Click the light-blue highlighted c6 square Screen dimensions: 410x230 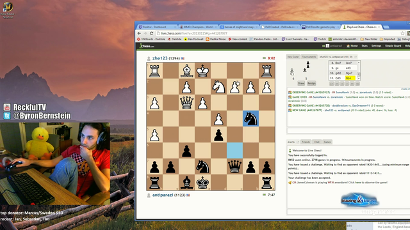point(235,151)
